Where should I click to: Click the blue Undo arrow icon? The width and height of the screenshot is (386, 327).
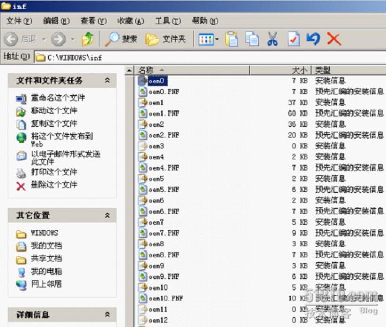313,39
